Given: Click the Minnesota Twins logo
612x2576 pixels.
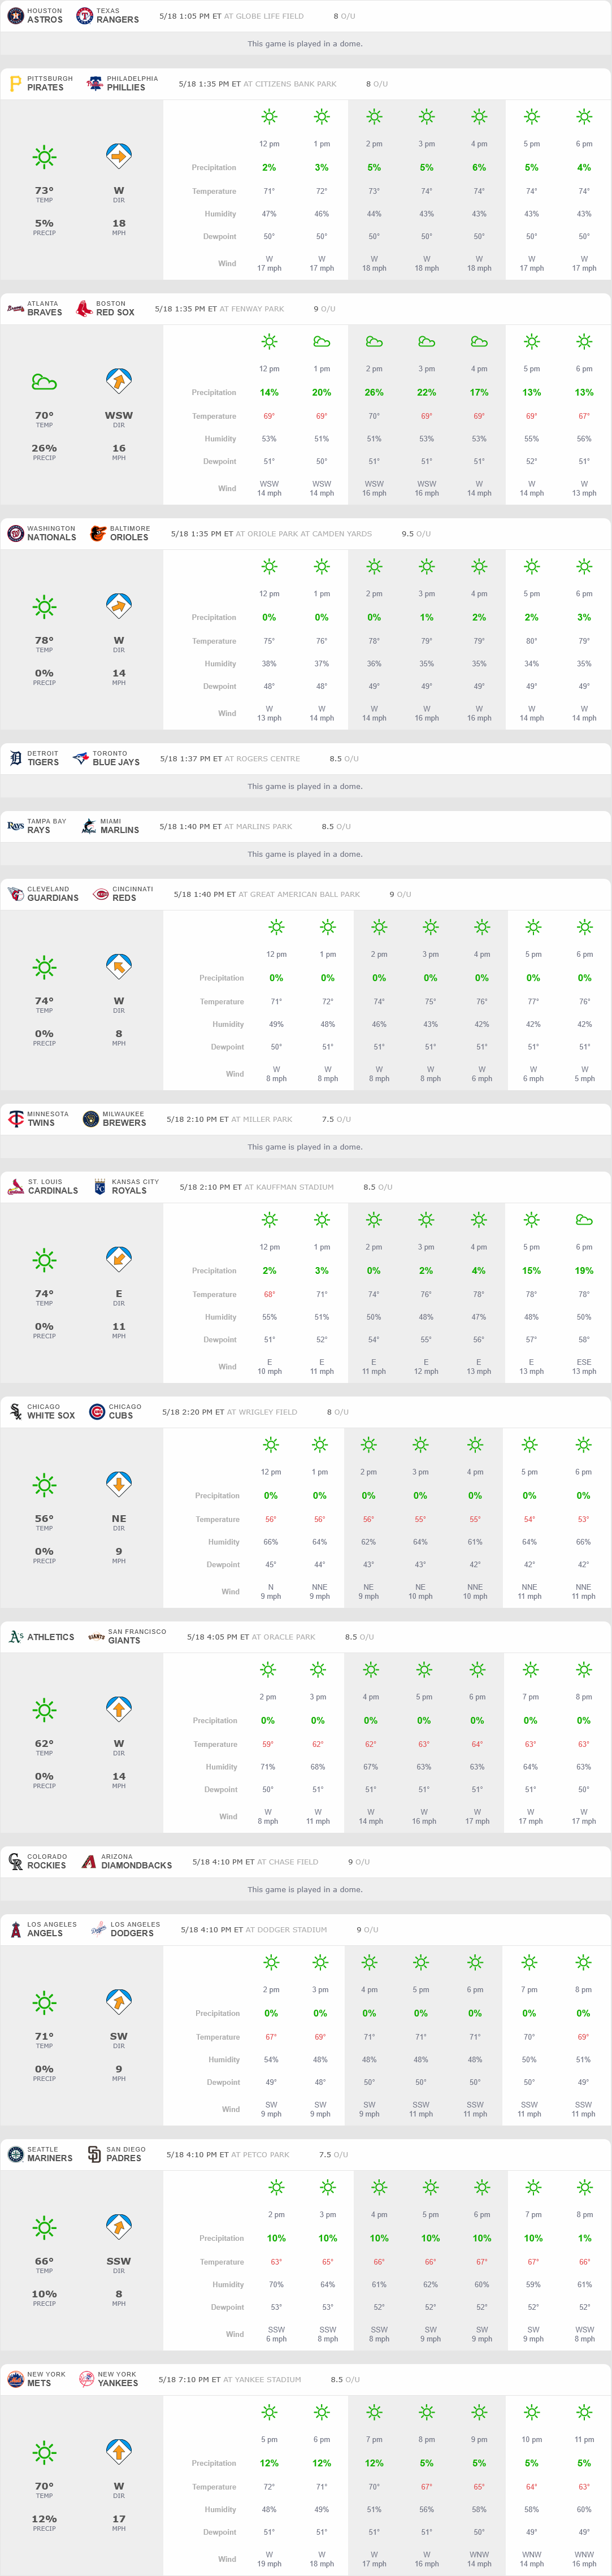Looking at the screenshot, I should tap(15, 1120).
